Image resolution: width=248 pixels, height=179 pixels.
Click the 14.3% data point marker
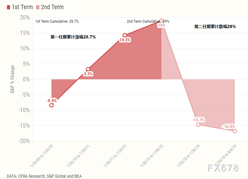[125, 35]
